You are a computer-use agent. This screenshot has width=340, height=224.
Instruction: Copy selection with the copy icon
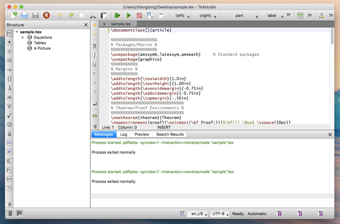[82, 16]
